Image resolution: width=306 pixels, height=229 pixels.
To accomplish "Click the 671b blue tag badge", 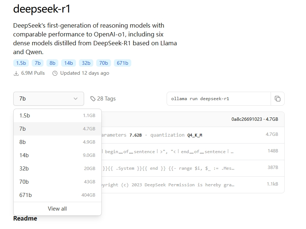I will (x=122, y=63).
